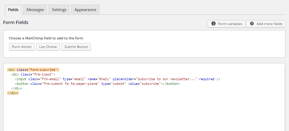Click the email input code line

click(x=117, y=79)
